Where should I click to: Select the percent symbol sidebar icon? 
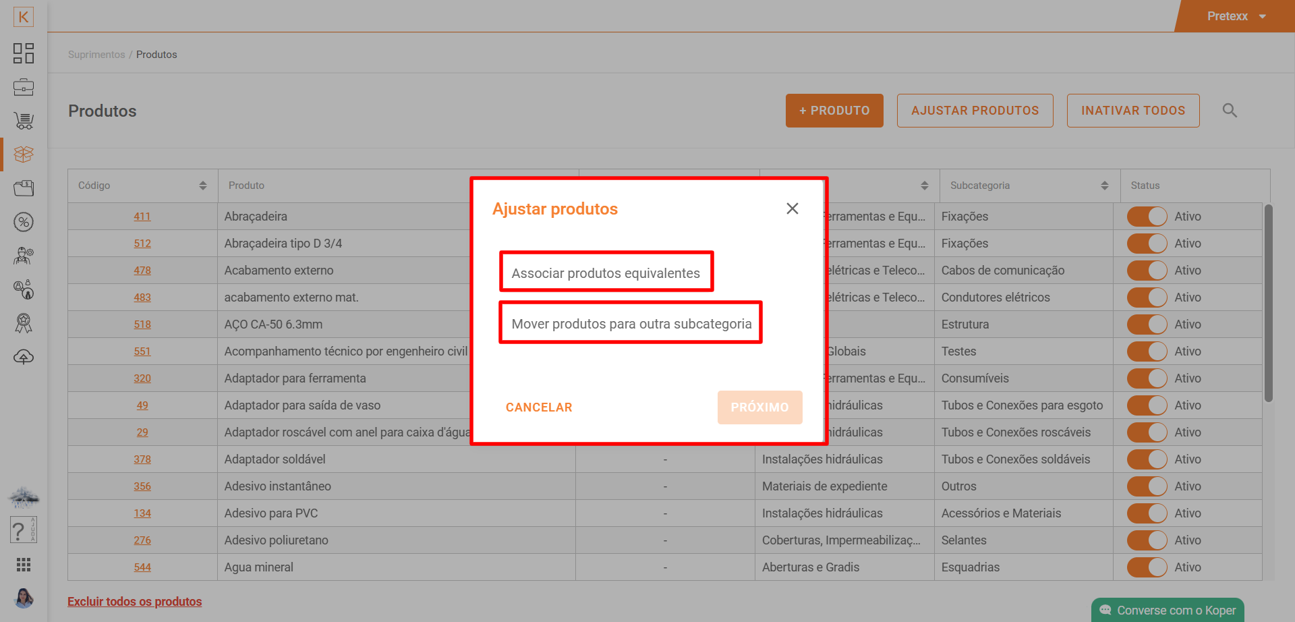[24, 222]
